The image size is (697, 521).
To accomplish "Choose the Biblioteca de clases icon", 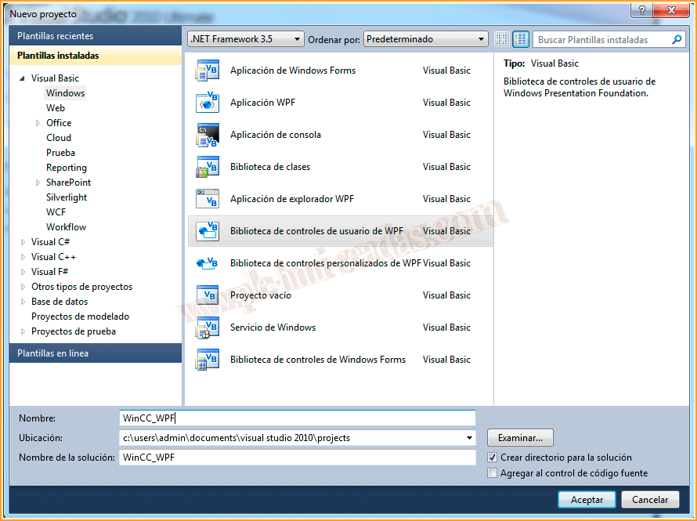I will tap(207, 167).
